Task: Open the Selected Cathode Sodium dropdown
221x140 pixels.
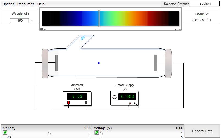Action: click(x=205, y=4)
